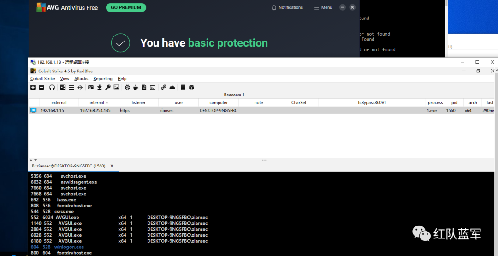Click the note column header
This screenshot has height=256, width=498.
259,102
